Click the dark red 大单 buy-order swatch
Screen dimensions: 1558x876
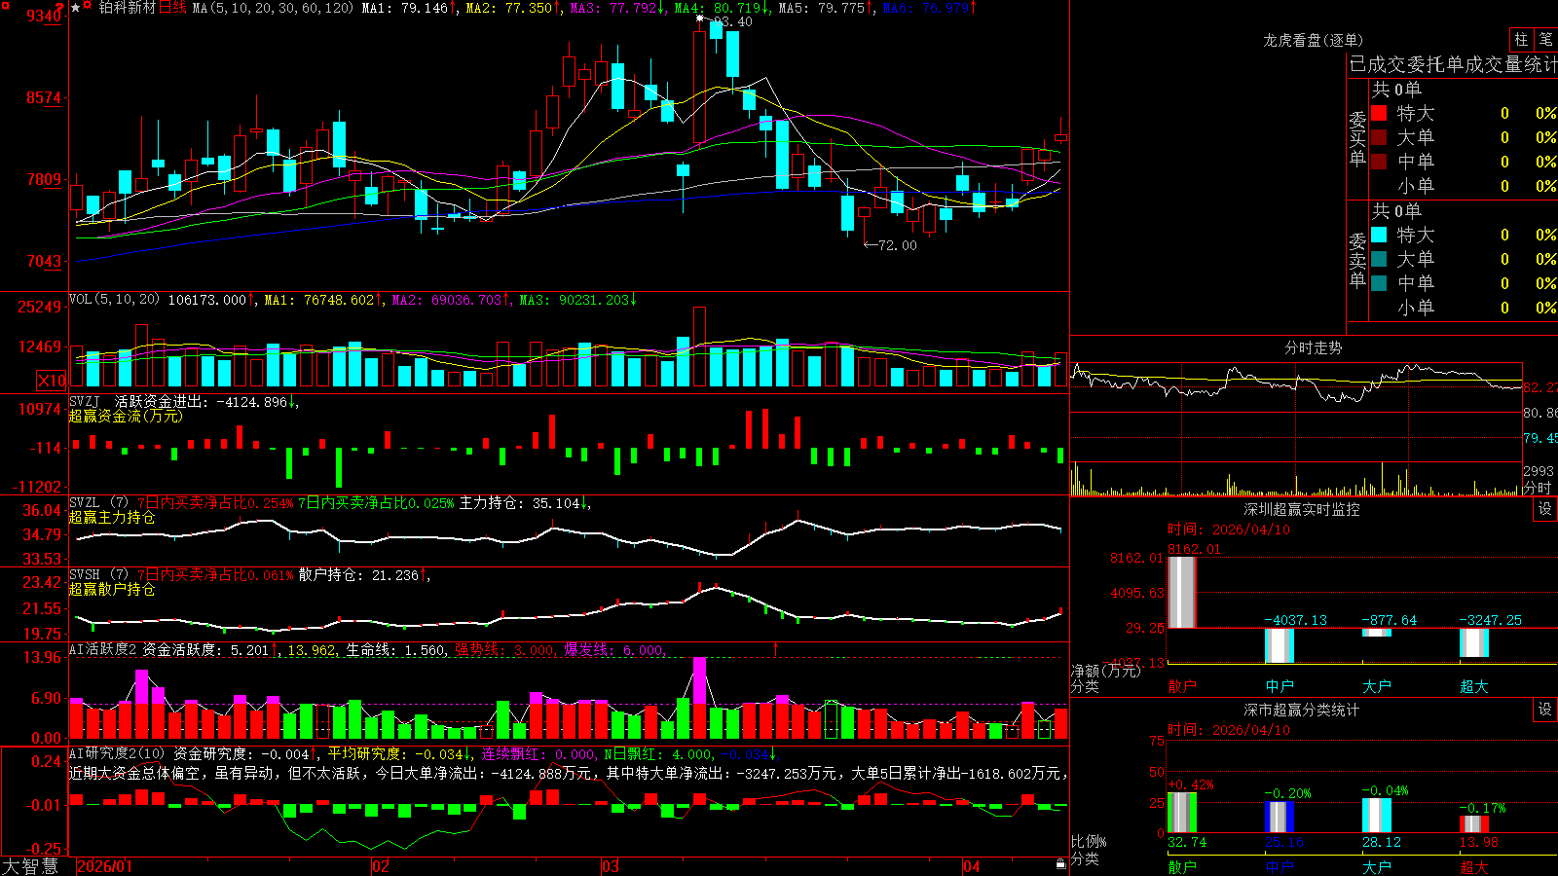point(1379,137)
